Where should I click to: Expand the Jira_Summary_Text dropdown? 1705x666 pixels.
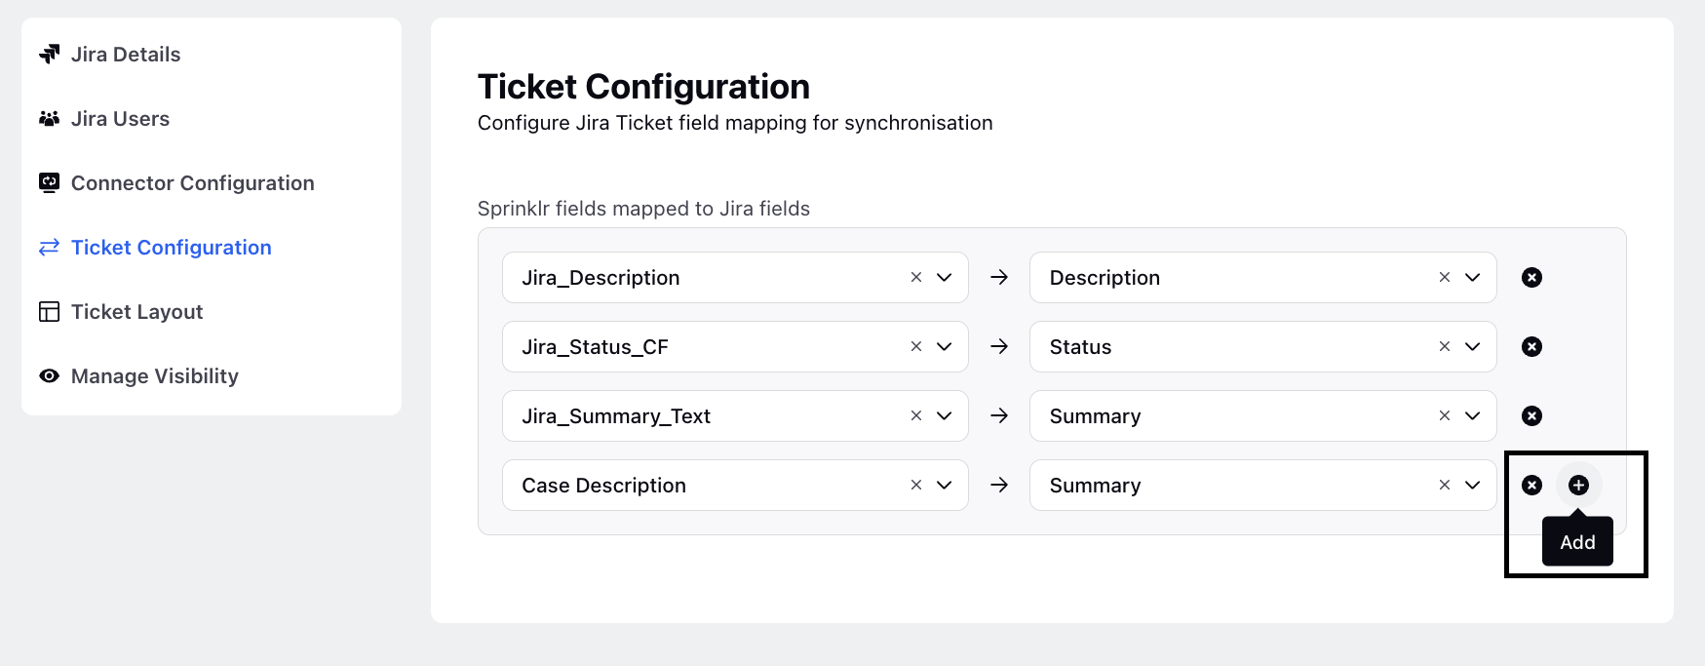(945, 416)
